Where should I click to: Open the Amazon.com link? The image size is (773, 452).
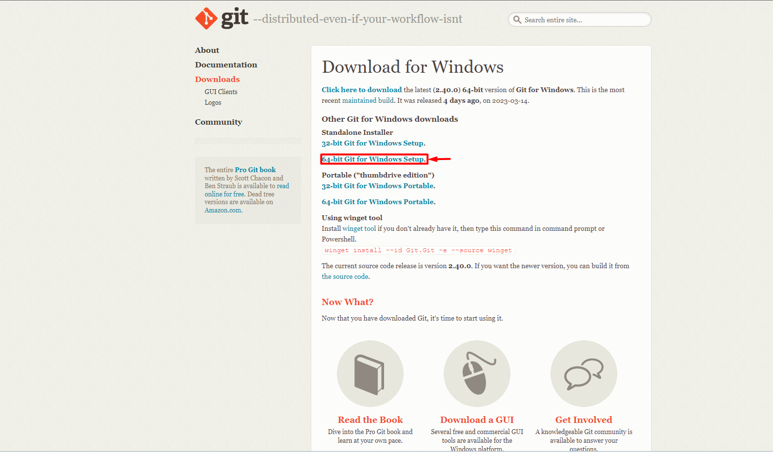point(223,210)
